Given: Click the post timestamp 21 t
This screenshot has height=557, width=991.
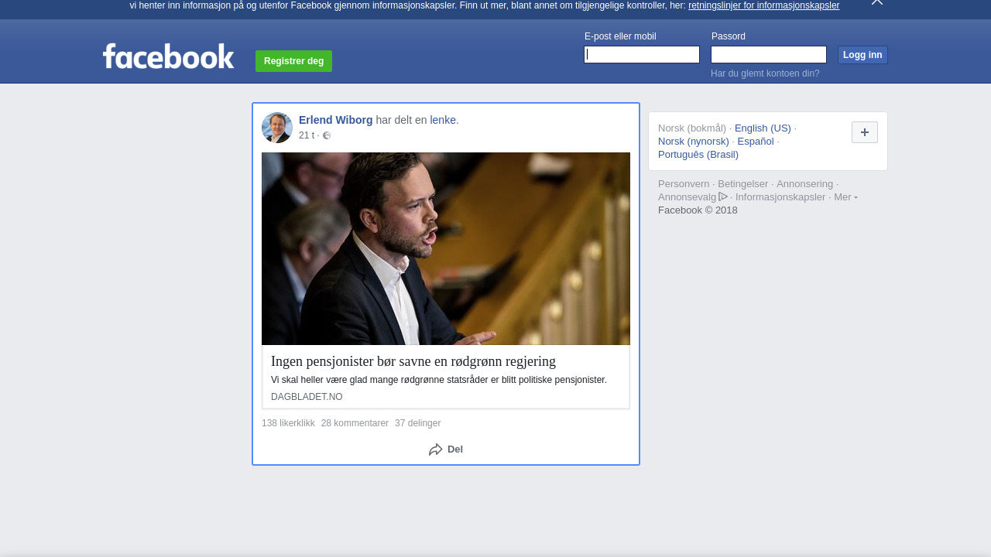Looking at the screenshot, I should point(307,135).
